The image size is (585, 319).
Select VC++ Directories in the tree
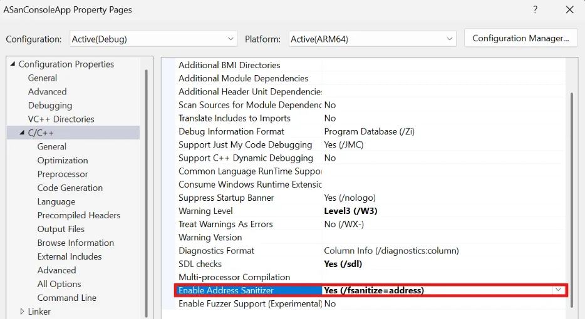click(x=61, y=119)
